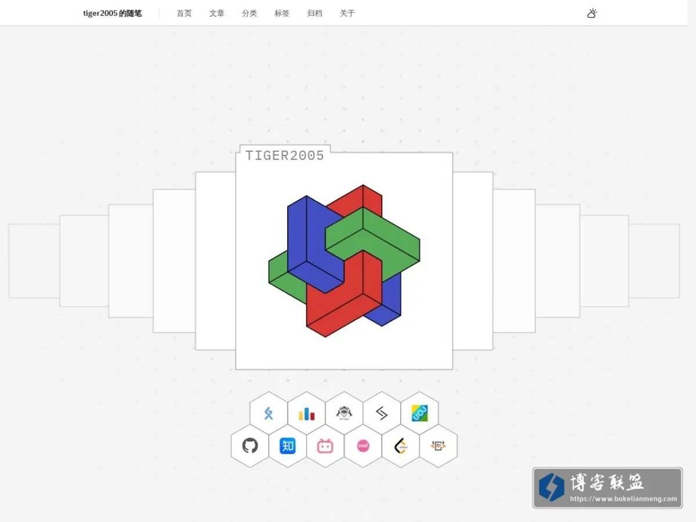The image size is (696, 522).
Task: Open the 文章 navigation item
Action: coord(217,13)
